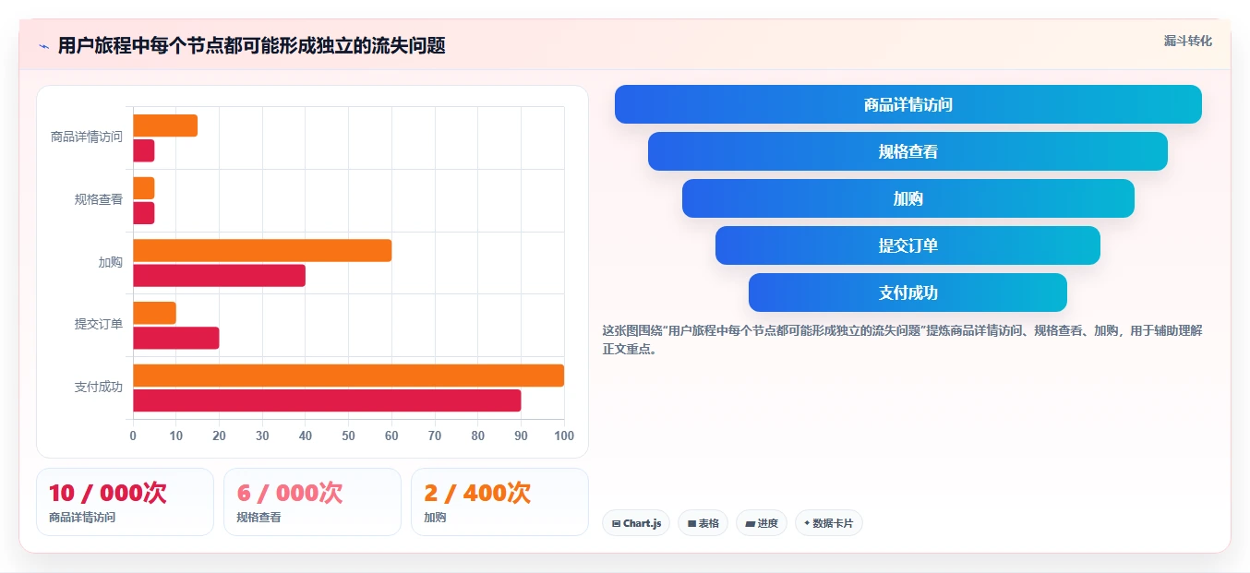Click the 支付成功 y-axis label

99,387
